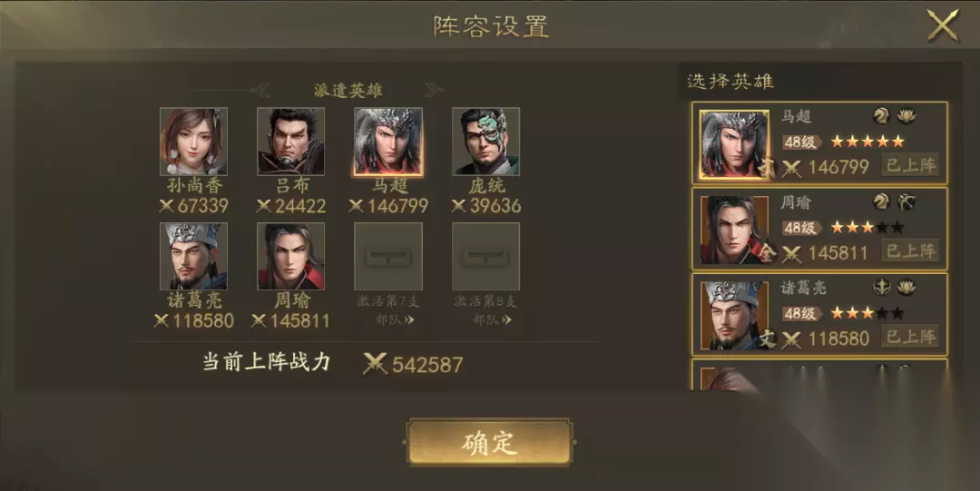Close the 阵容设置 dialog with X icon
Screen dimensions: 980x491
click(943, 25)
